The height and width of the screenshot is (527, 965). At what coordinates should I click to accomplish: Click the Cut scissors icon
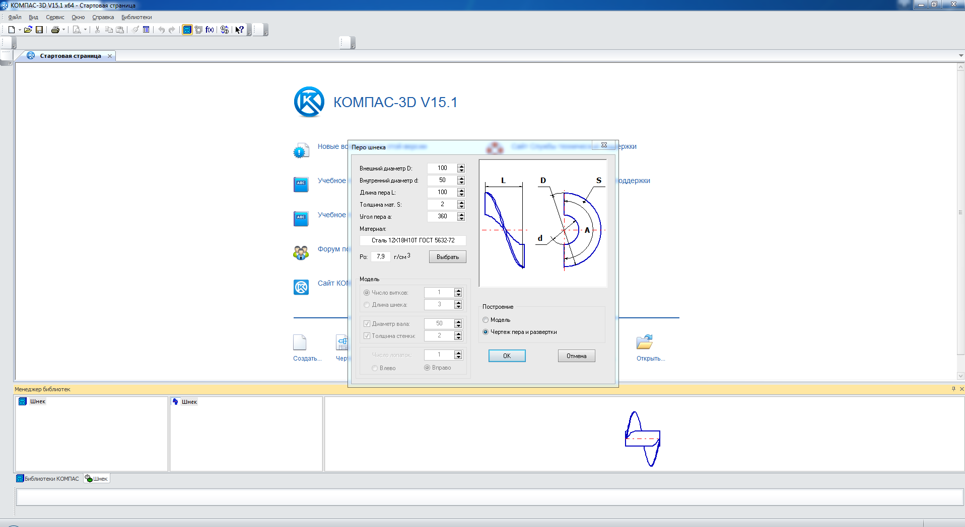pos(98,30)
